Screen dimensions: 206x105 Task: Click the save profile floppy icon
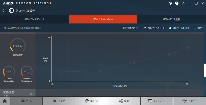pos(170,28)
